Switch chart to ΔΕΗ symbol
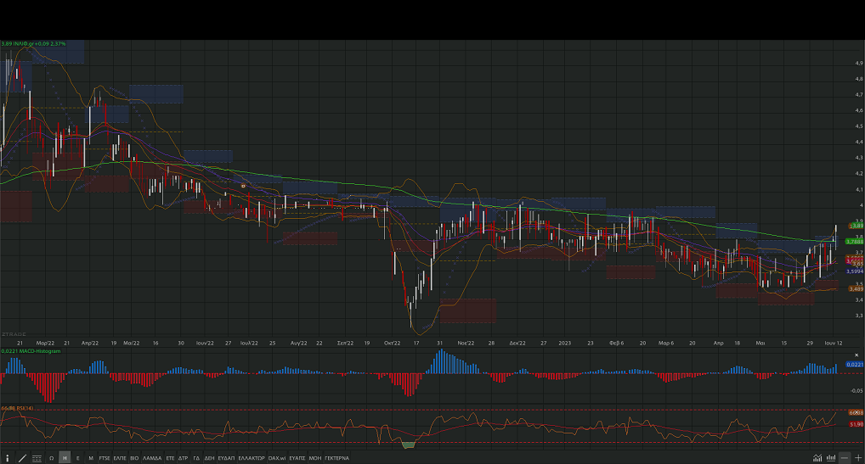The image size is (865, 464). click(209, 458)
